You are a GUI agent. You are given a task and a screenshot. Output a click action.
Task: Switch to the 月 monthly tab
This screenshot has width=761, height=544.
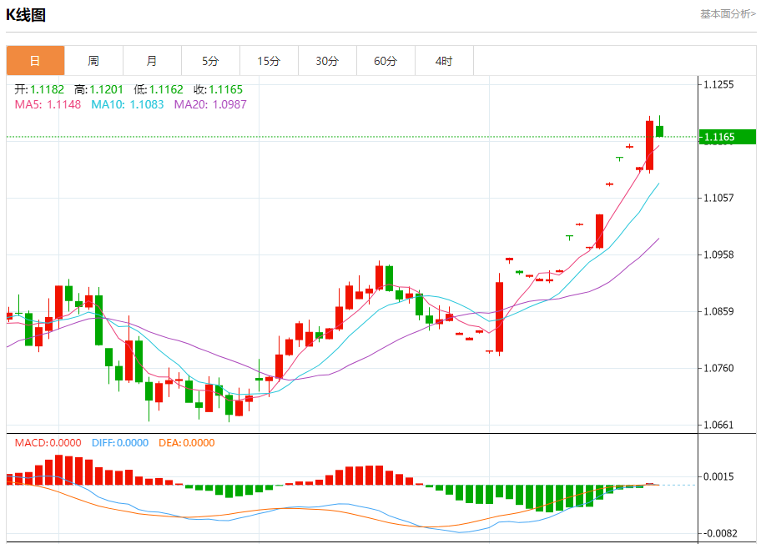coord(152,61)
